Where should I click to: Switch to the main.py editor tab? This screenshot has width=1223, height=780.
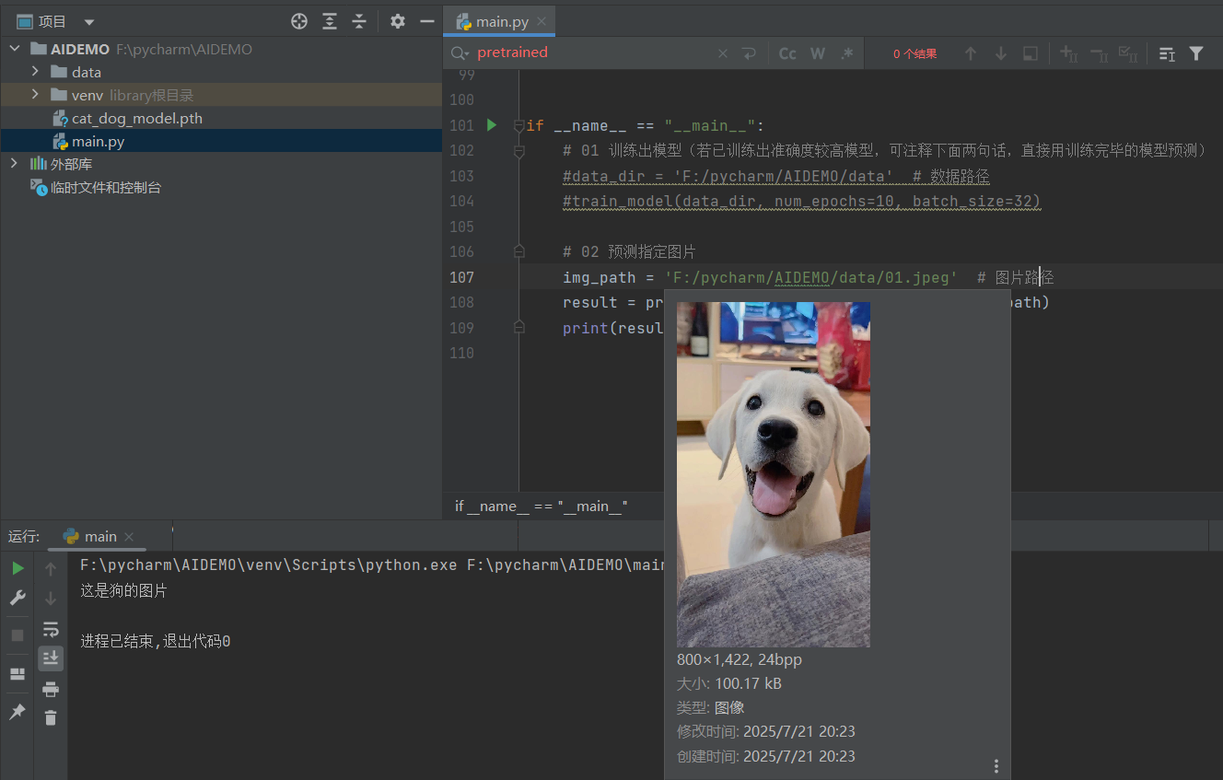click(501, 22)
